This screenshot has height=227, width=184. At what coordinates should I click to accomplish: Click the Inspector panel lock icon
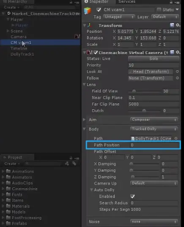pyautogui.click(x=171, y=2)
